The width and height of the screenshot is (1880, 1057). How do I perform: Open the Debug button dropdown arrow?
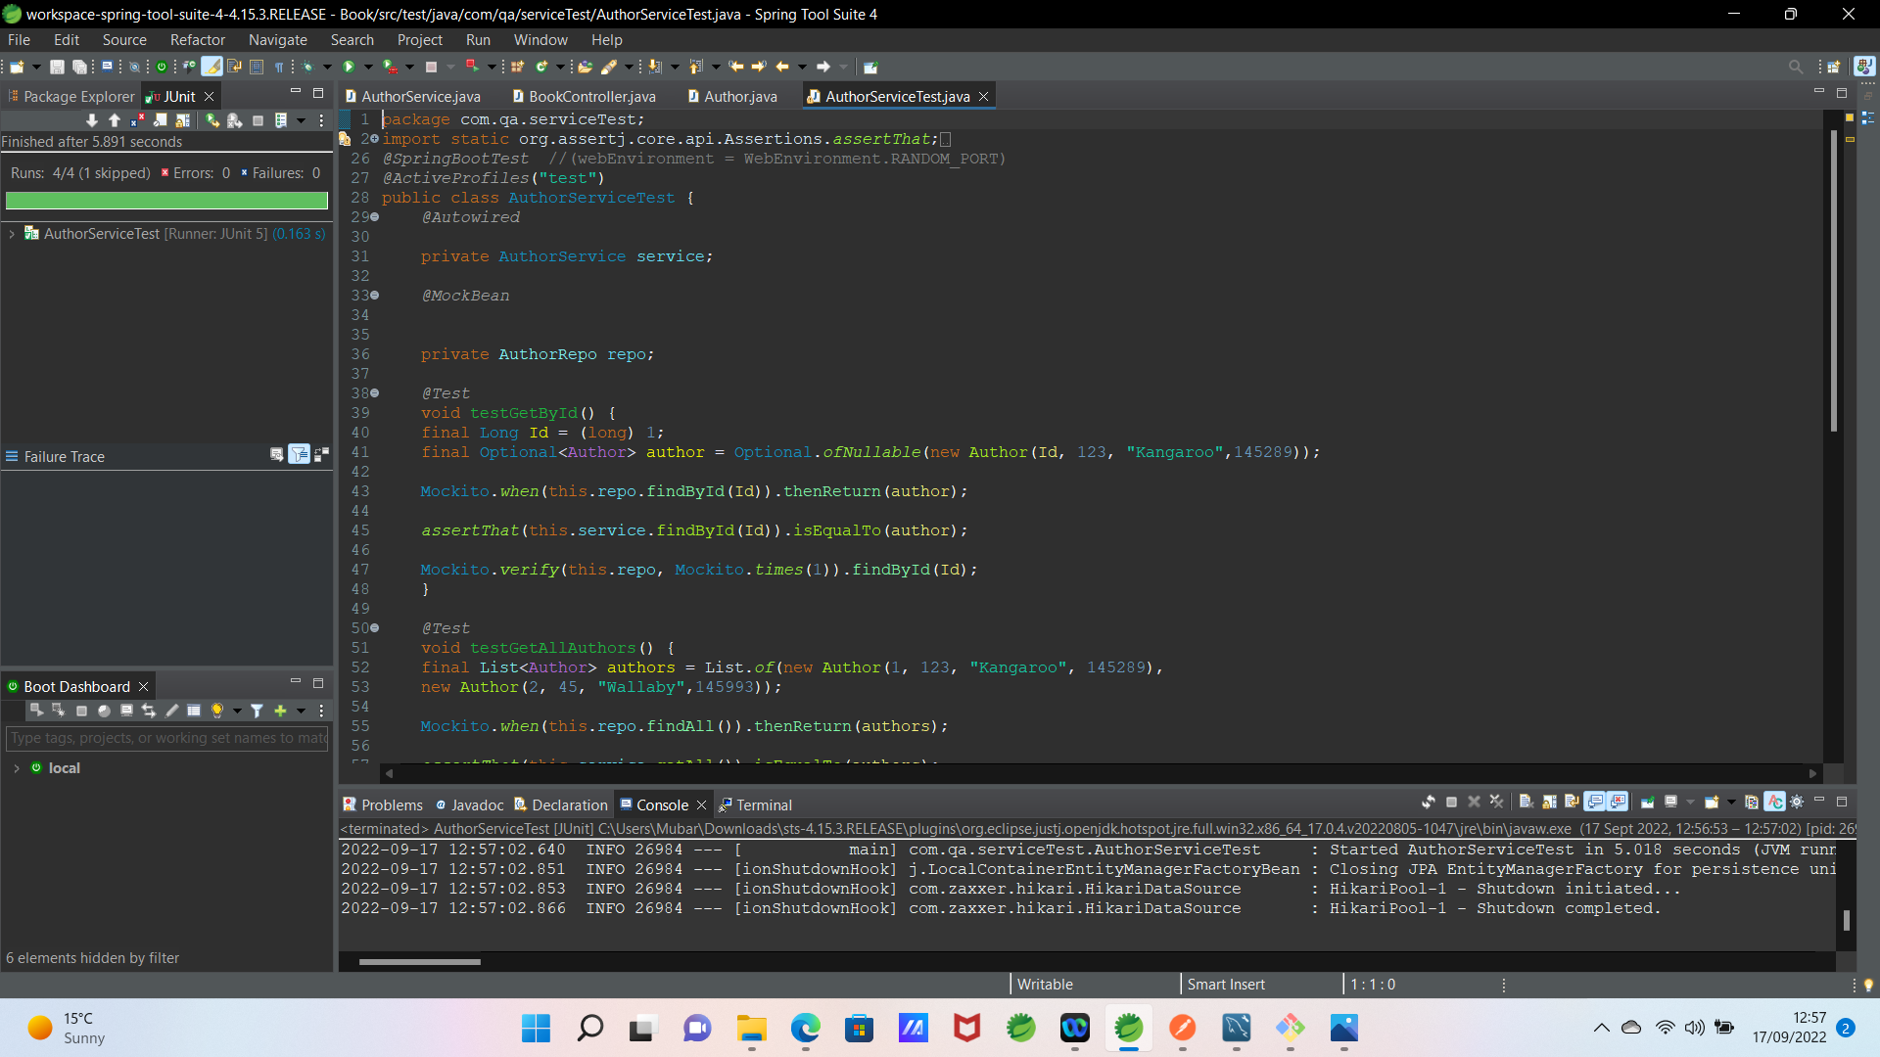coord(327,67)
